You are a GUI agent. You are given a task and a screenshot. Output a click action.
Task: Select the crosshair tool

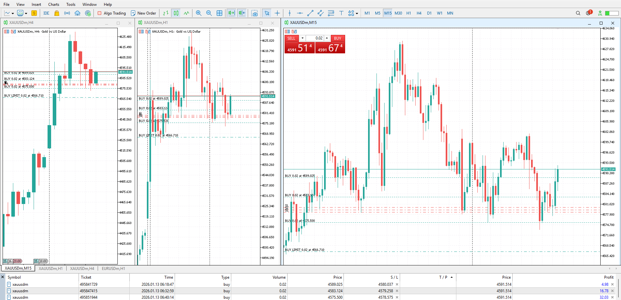click(277, 13)
